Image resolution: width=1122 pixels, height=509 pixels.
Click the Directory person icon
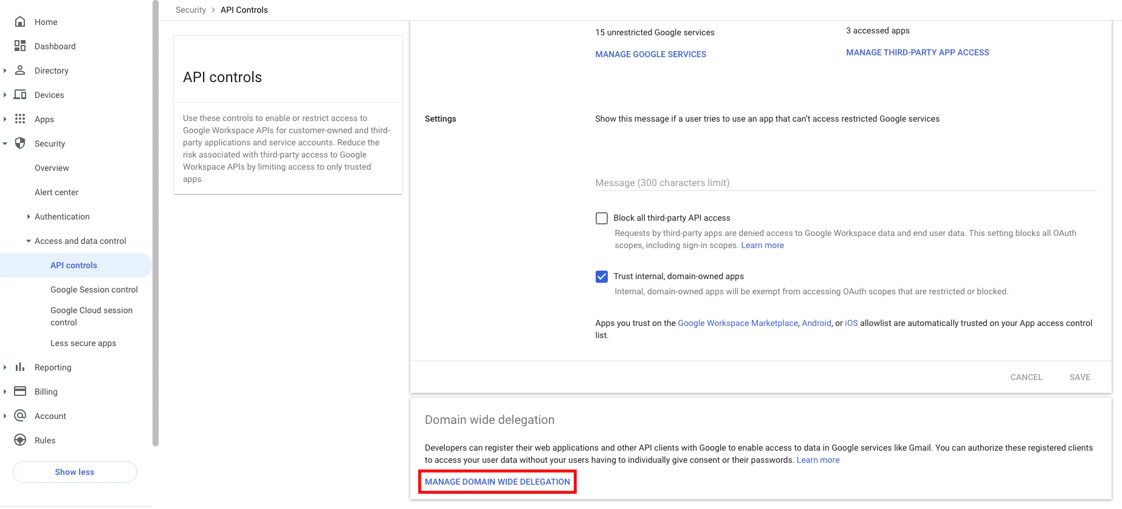click(20, 71)
